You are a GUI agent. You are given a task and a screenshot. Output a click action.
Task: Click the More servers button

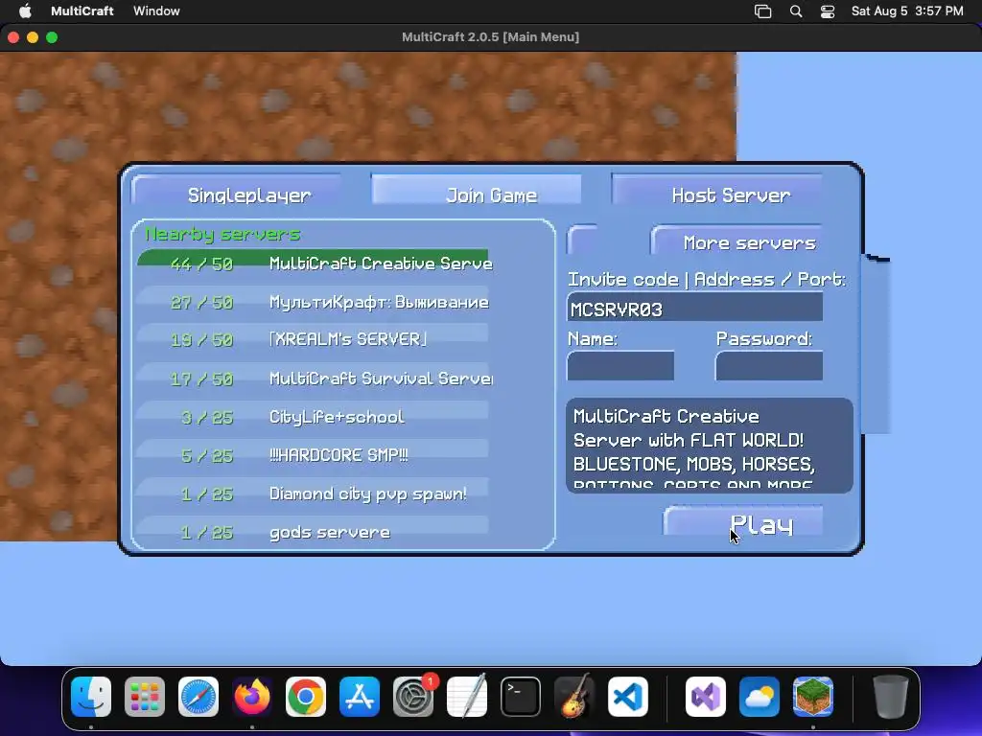point(736,241)
